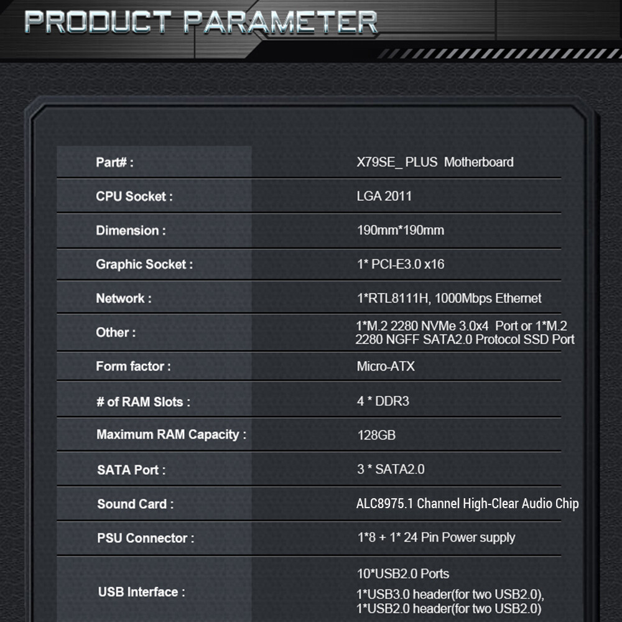Click the Micro-ATX value
Image resolution: width=622 pixels, height=622 pixels.
tap(385, 366)
